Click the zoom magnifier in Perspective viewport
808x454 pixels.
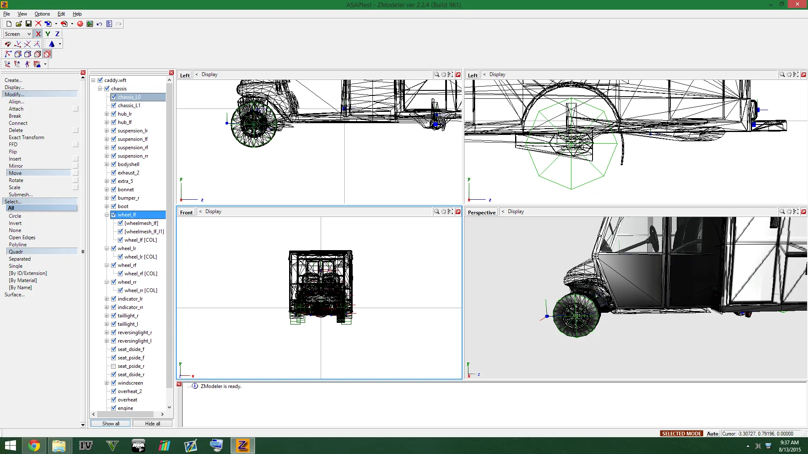(x=782, y=212)
